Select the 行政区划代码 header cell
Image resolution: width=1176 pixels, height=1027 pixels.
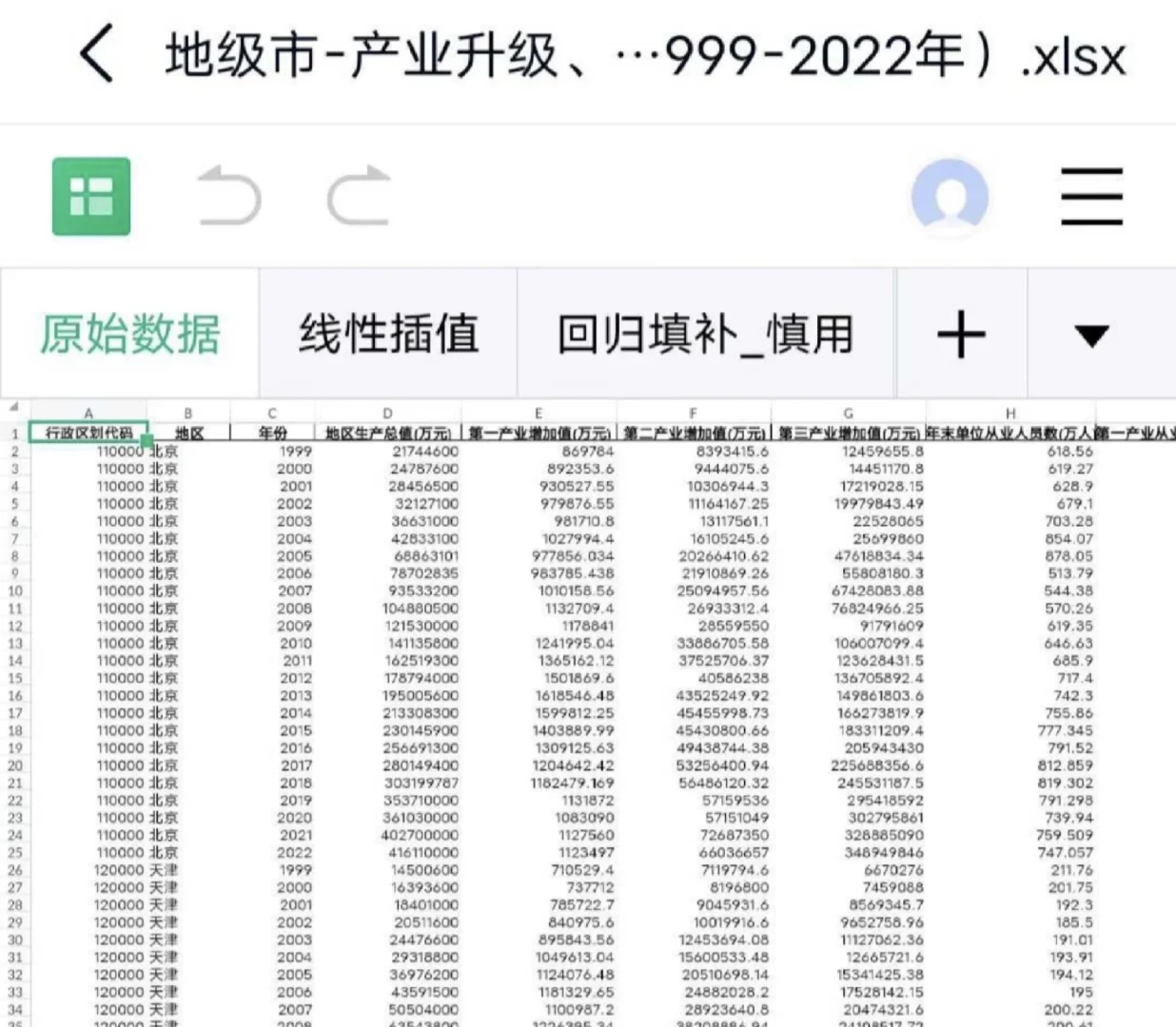[88, 433]
